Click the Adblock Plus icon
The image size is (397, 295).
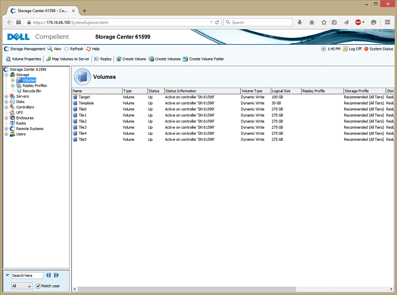coord(358,22)
